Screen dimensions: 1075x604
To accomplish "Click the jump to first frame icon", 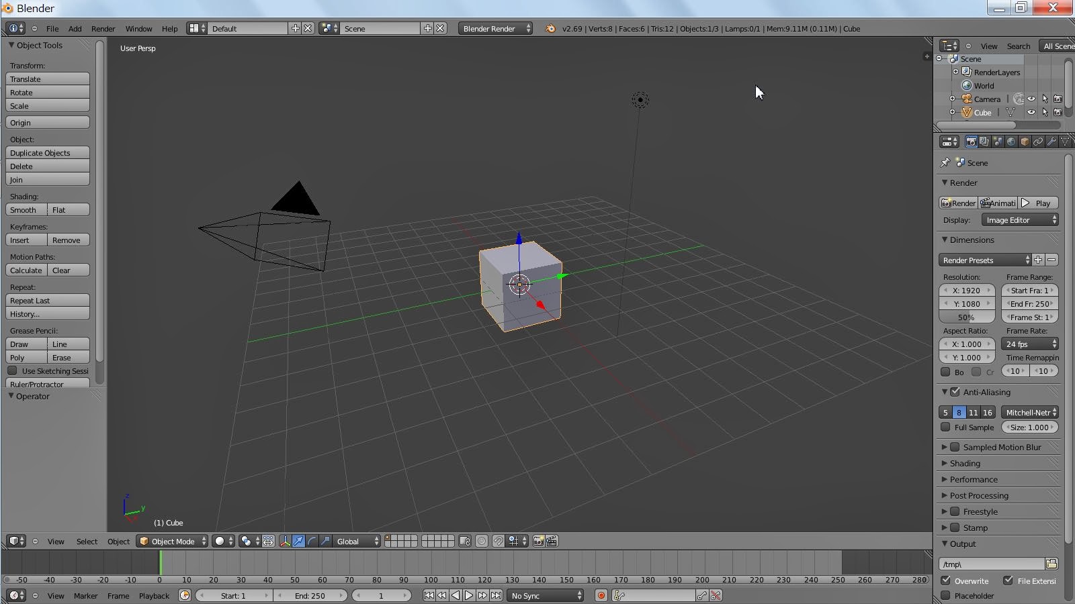I will coord(429,596).
